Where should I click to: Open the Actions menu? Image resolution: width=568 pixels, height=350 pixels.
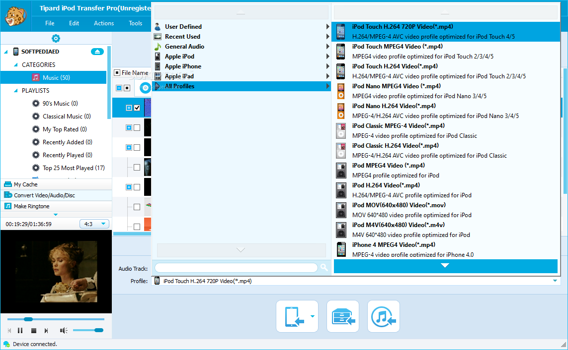pyautogui.click(x=103, y=23)
